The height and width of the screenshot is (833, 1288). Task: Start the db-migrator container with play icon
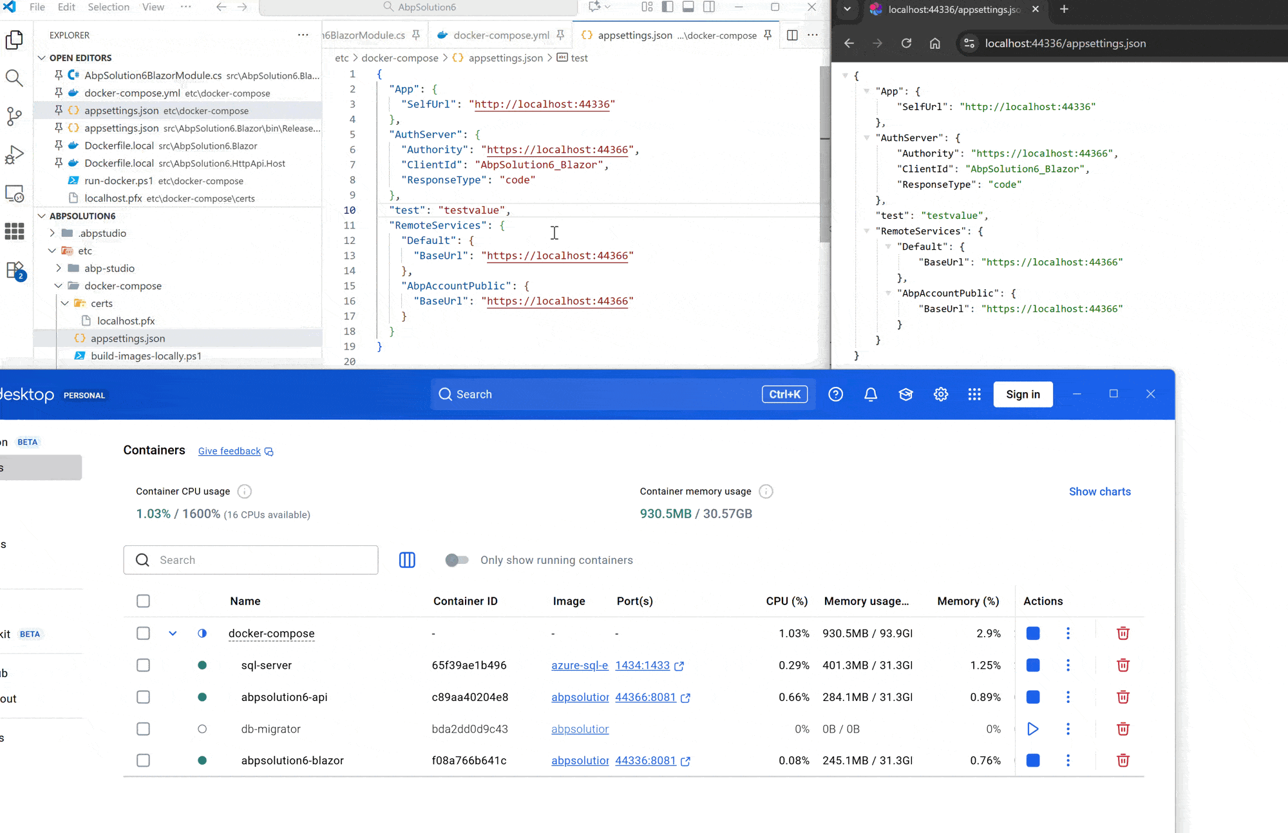[x=1032, y=729]
